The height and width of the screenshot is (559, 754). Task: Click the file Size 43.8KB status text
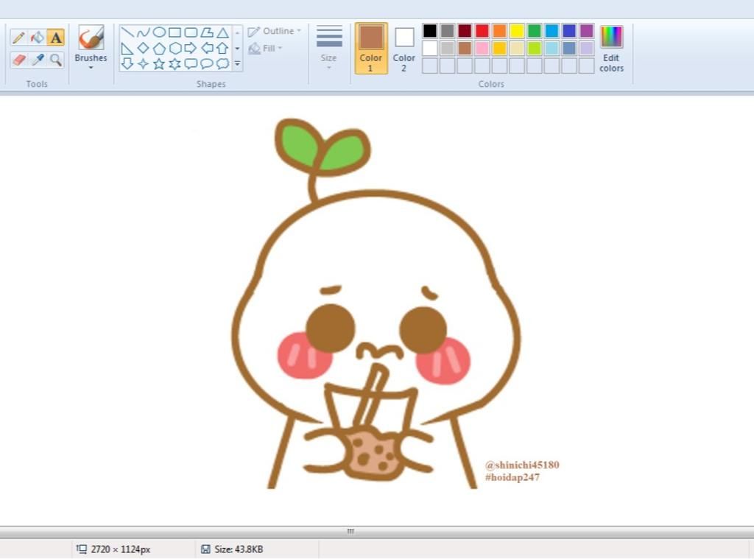click(x=239, y=549)
